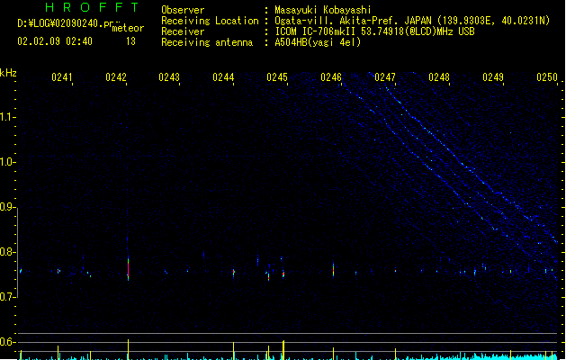Click the 0.9 kHz axis label
The image size is (566, 360).
click(x=7, y=207)
